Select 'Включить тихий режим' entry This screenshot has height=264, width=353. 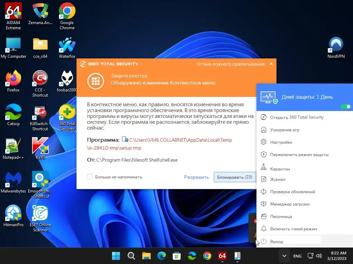(305, 229)
